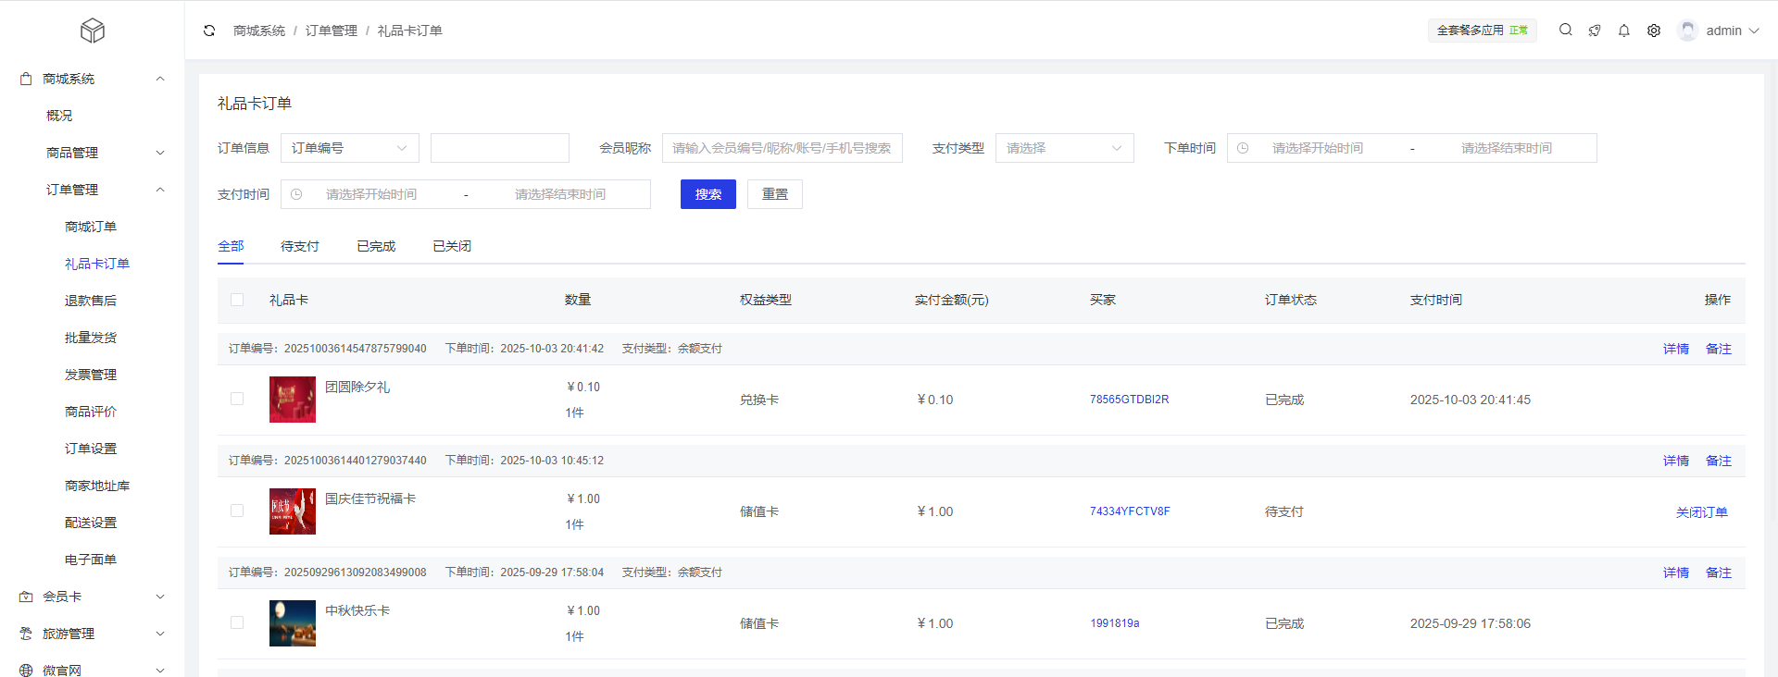The width and height of the screenshot is (1778, 677).
Task: Open notifications bell icon
Action: pos(1624,31)
